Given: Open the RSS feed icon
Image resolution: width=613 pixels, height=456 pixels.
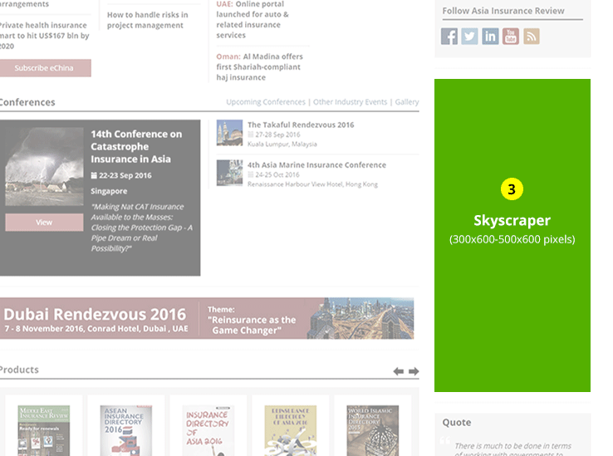Looking at the screenshot, I should [532, 37].
